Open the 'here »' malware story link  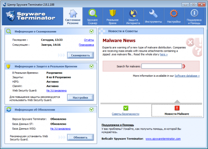click(164, 54)
